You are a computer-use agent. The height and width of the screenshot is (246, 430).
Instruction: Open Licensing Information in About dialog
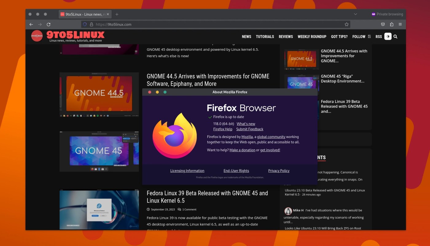point(187,171)
